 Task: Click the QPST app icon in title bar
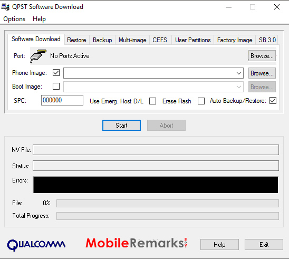(5, 7)
